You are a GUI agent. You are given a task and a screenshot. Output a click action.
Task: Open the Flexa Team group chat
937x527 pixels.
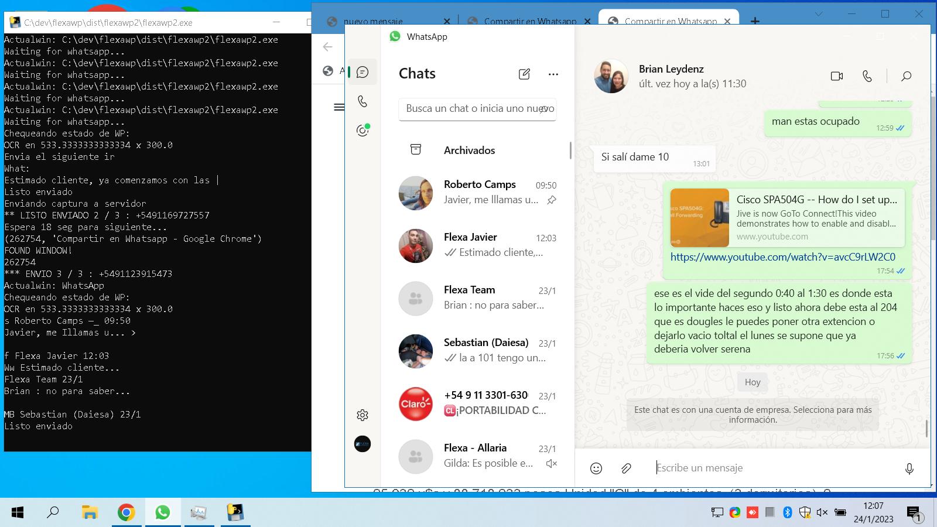tap(477, 298)
